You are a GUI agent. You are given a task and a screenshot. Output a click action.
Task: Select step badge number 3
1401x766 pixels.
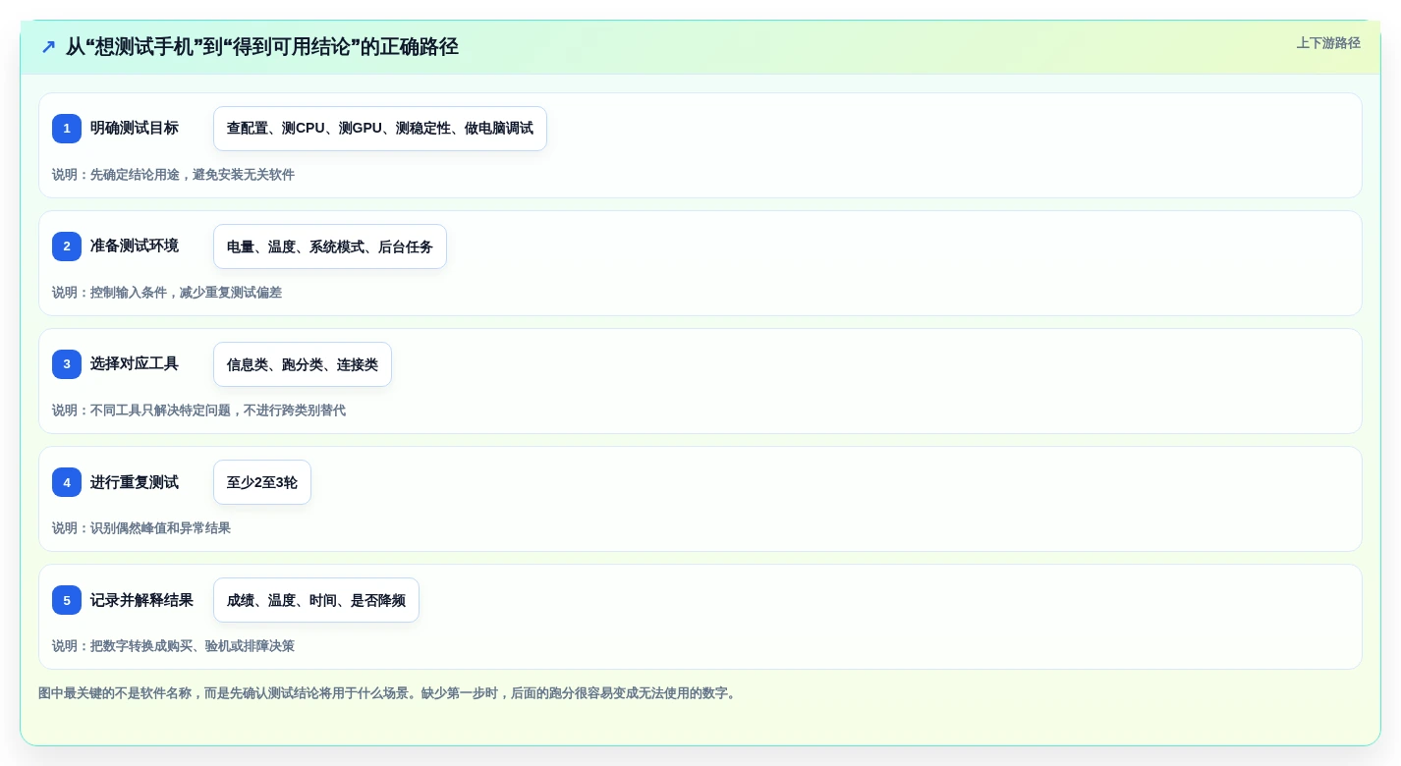pyautogui.click(x=67, y=364)
